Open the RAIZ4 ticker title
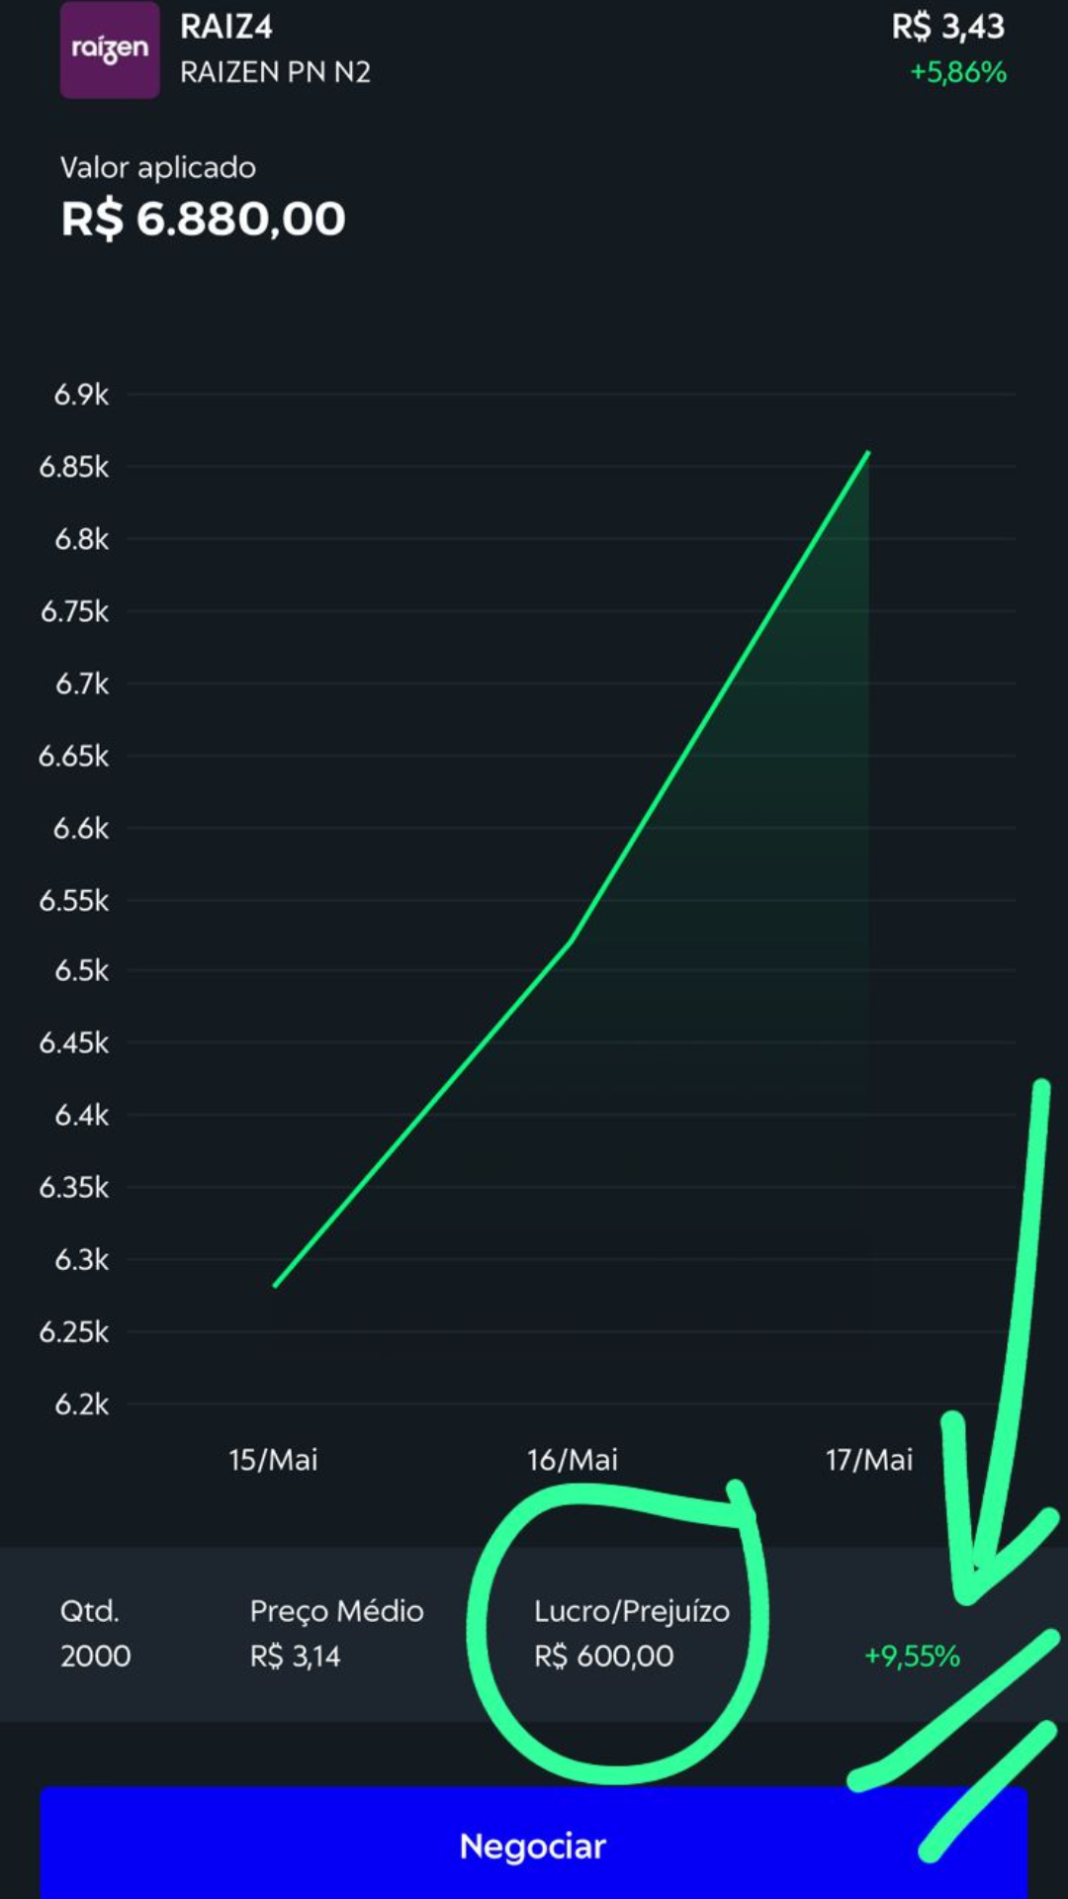 click(226, 27)
